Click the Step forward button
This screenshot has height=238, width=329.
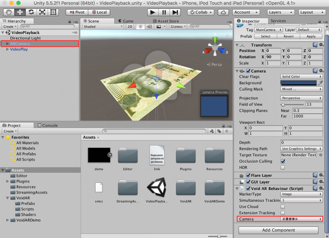click(x=175, y=12)
